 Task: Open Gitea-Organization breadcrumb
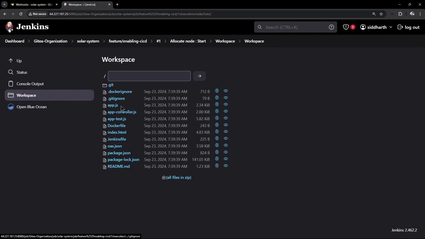click(50, 41)
